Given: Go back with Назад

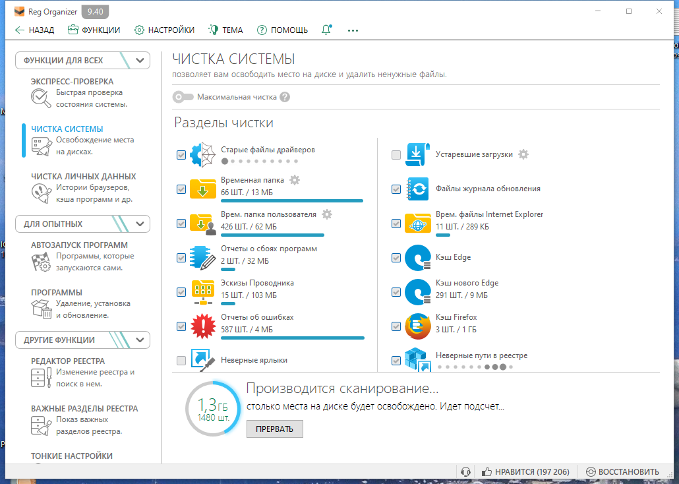Looking at the screenshot, I should coord(35,30).
